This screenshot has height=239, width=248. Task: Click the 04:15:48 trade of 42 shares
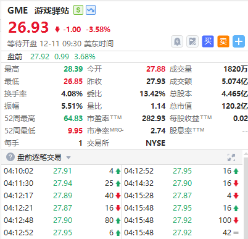(x=182, y=233)
